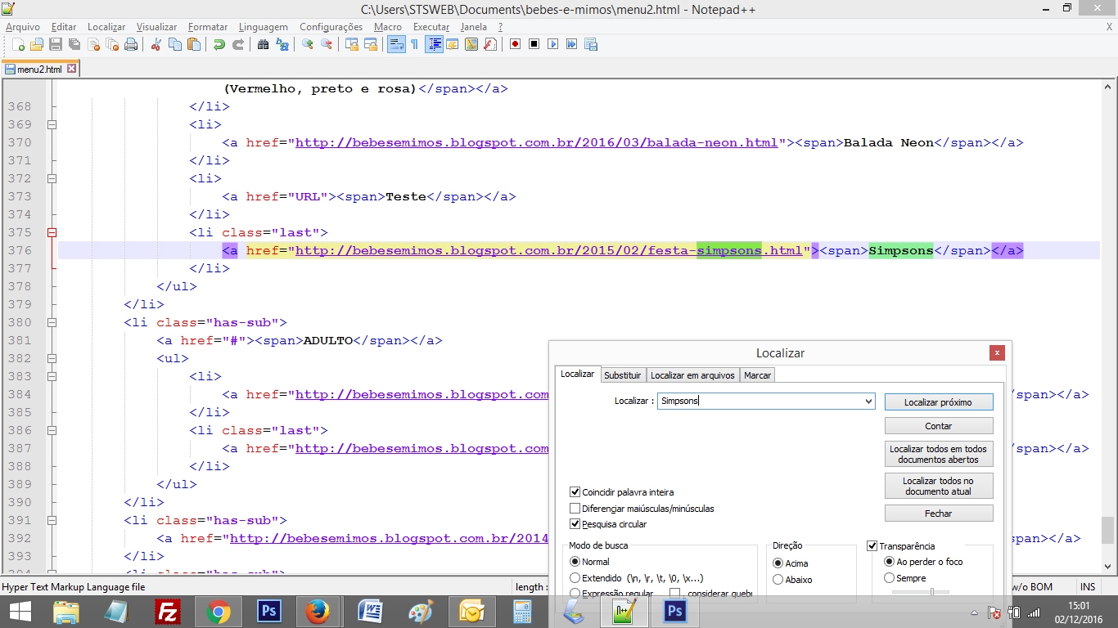Image resolution: width=1118 pixels, height=628 pixels.
Task: Select Extendido search mode radio
Action: (x=575, y=578)
